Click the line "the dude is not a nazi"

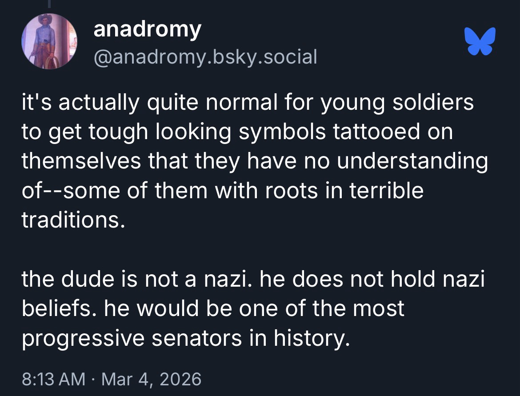[253, 279]
